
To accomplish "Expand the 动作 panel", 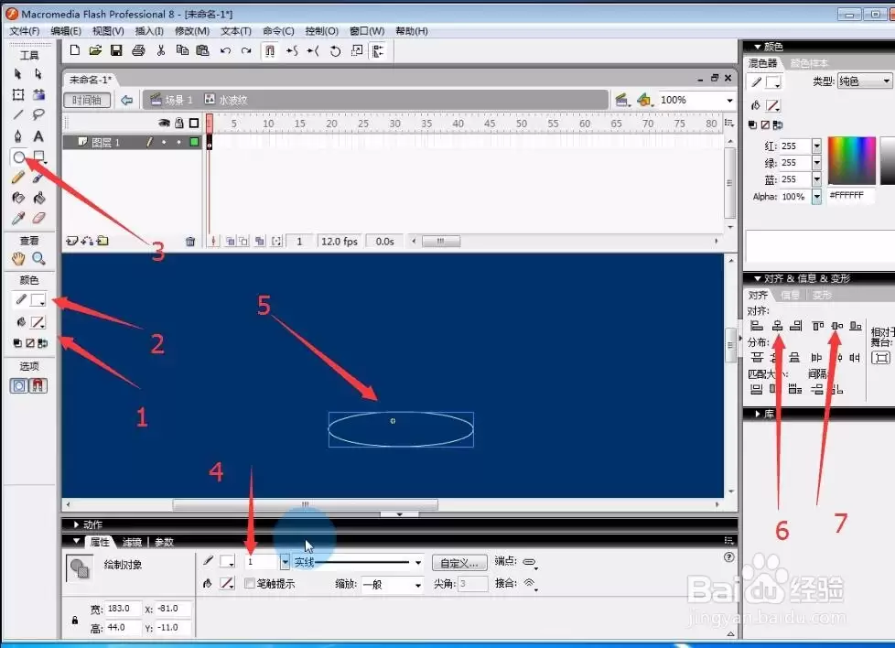I will [x=77, y=524].
